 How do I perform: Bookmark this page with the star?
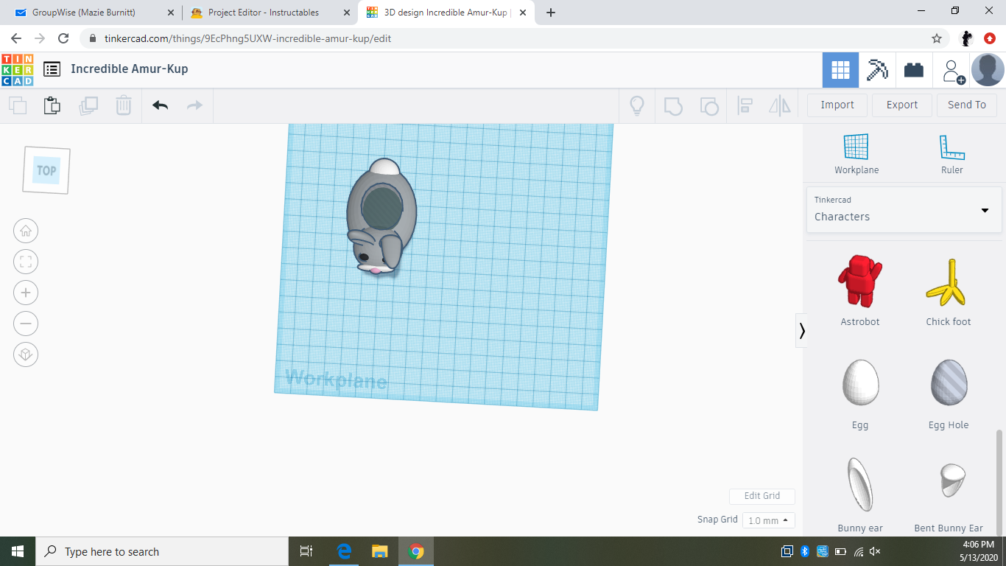937,38
